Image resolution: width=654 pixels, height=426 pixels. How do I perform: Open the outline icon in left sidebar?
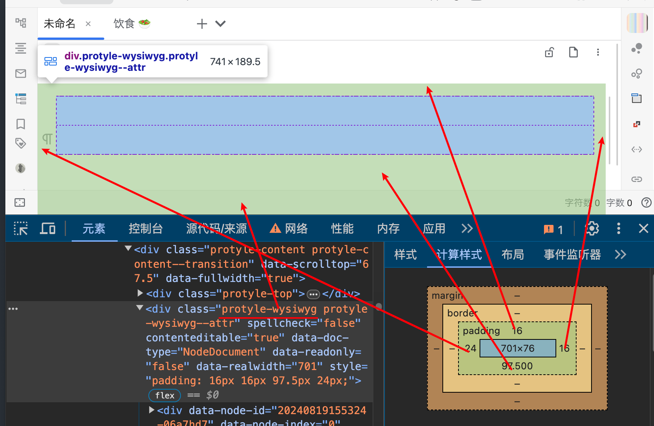(21, 48)
